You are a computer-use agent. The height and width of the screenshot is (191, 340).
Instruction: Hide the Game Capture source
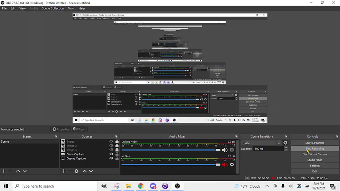point(111,154)
